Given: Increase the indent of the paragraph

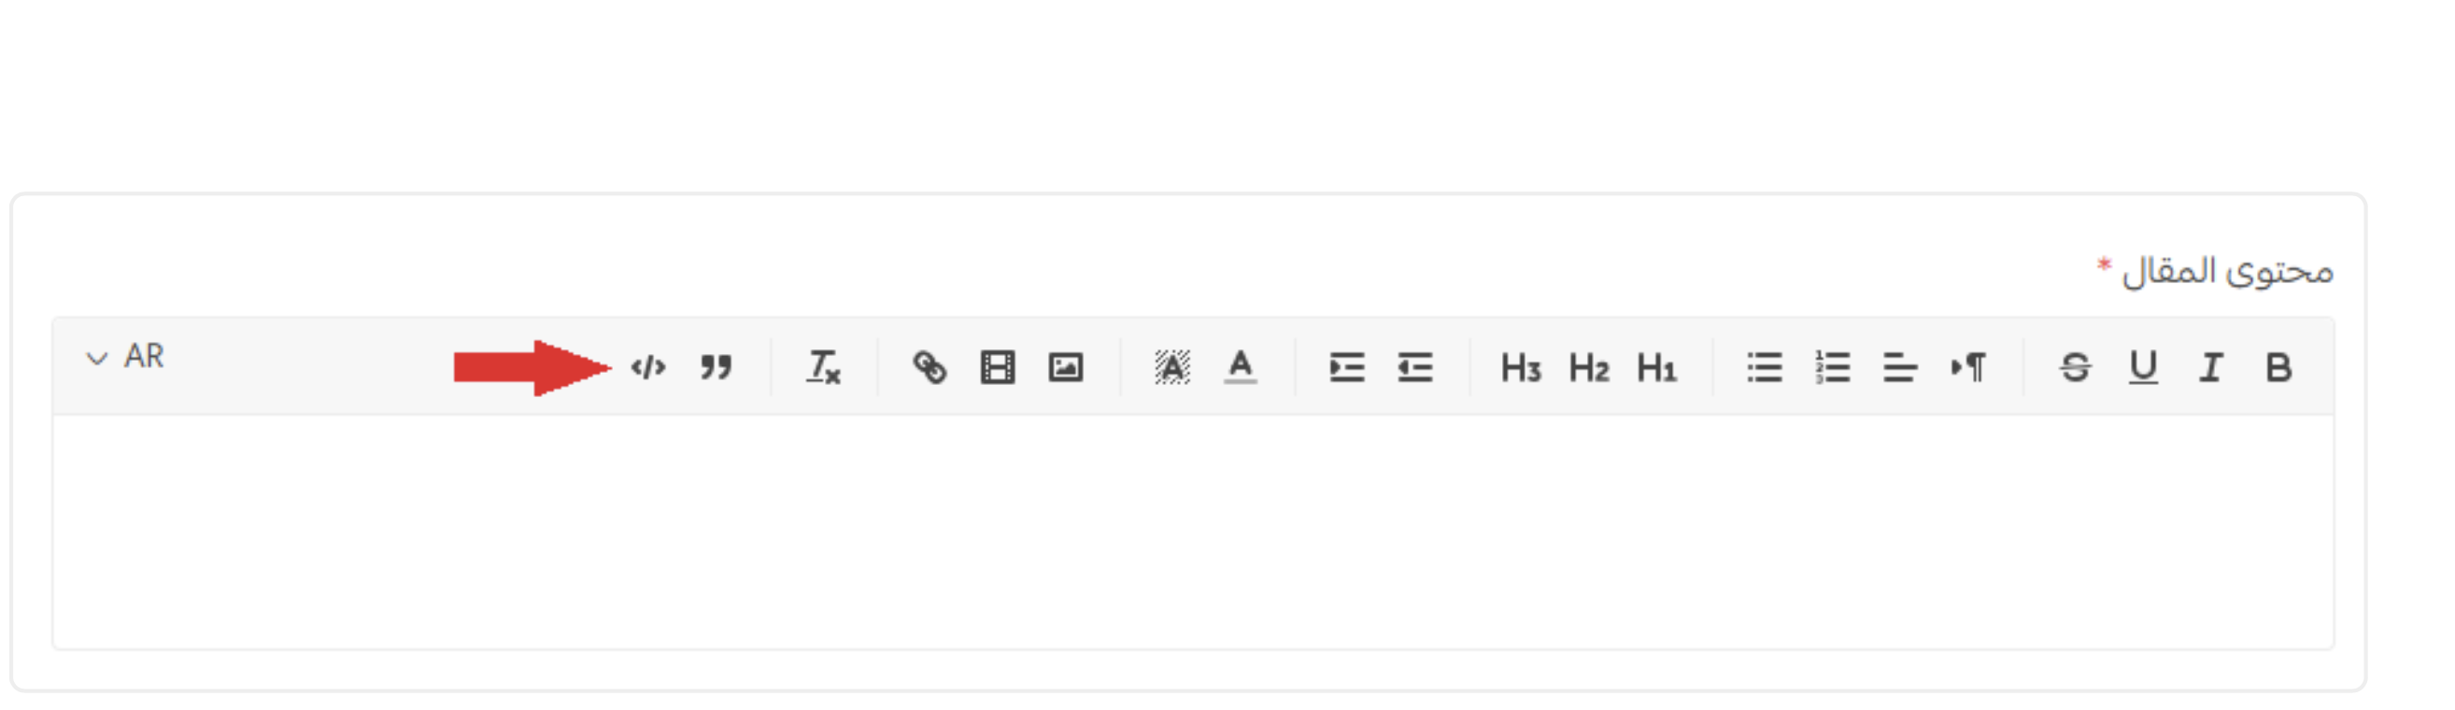Looking at the screenshot, I should point(1347,367).
